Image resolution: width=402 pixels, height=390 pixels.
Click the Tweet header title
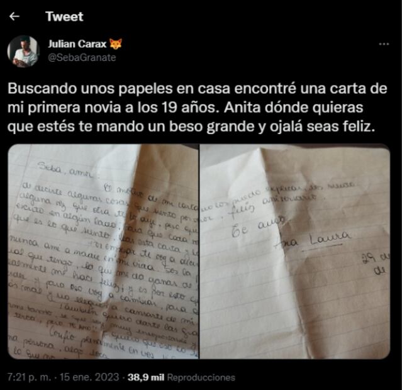click(x=64, y=16)
